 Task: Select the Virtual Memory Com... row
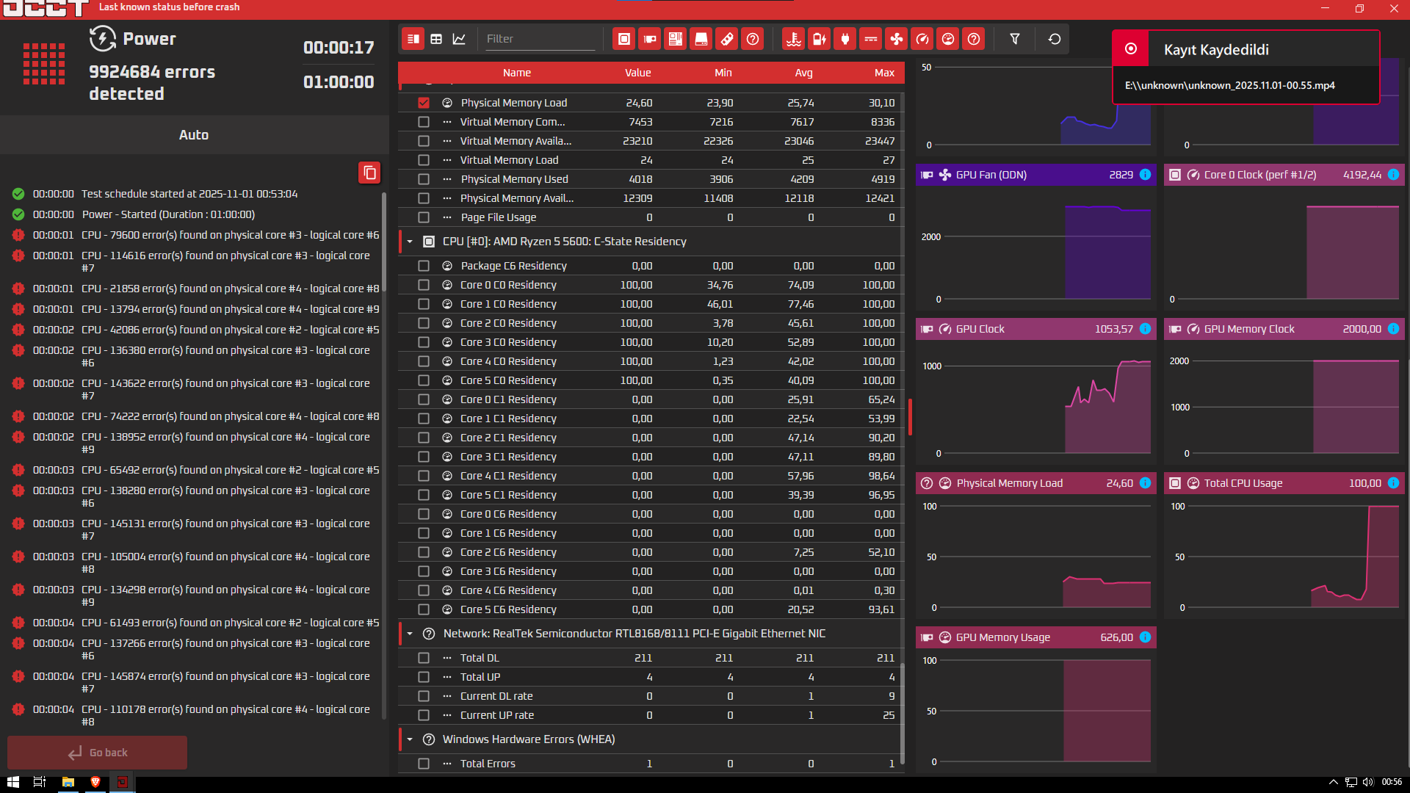[651, 122]
